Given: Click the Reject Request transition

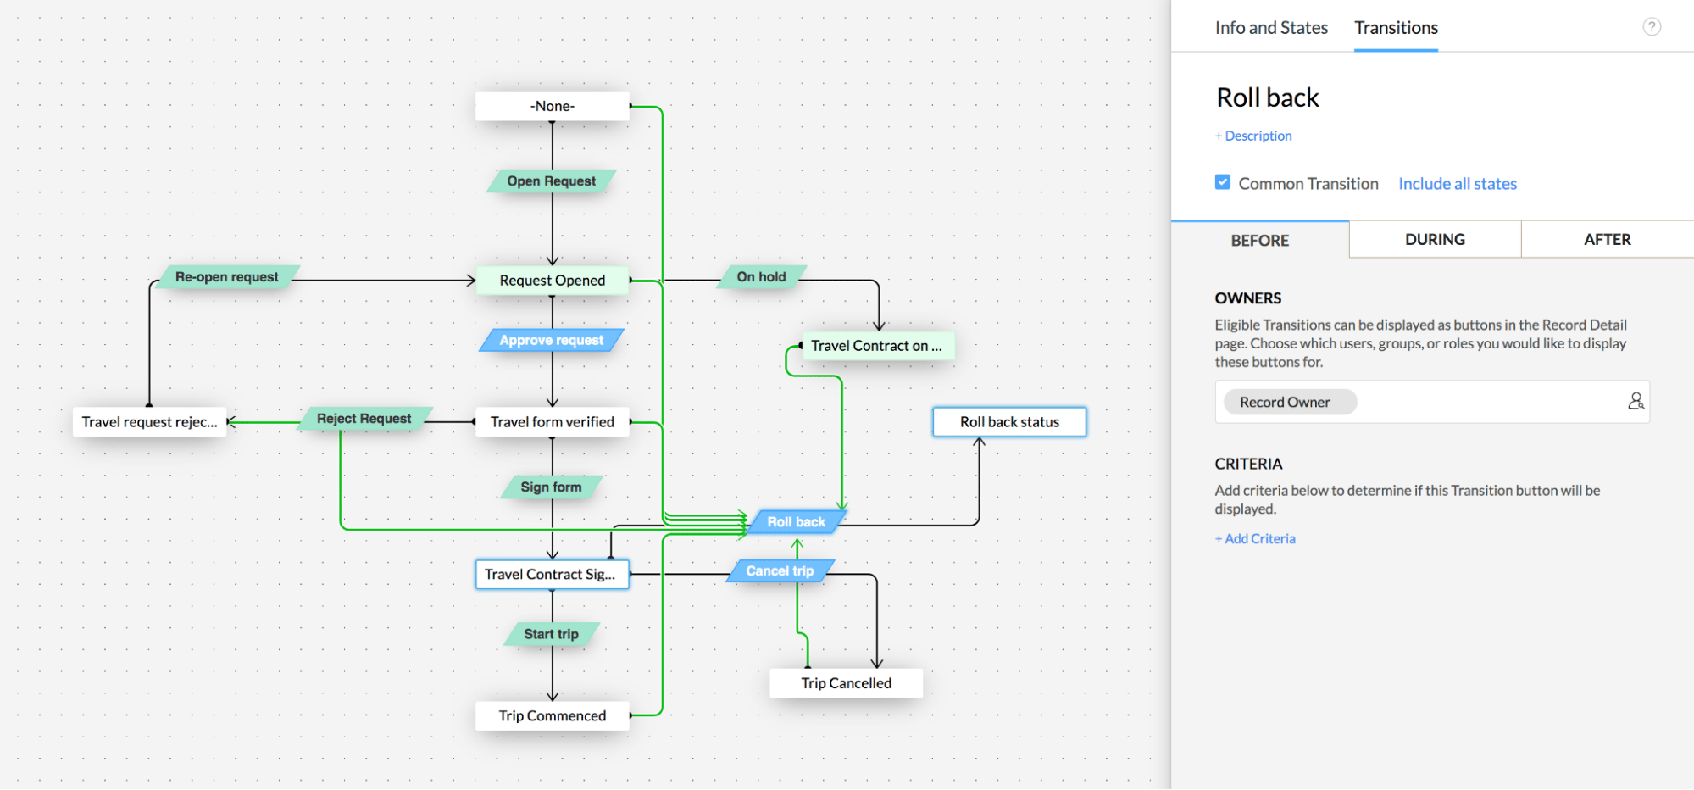Looking at the screenshot, I should (363, 418).
